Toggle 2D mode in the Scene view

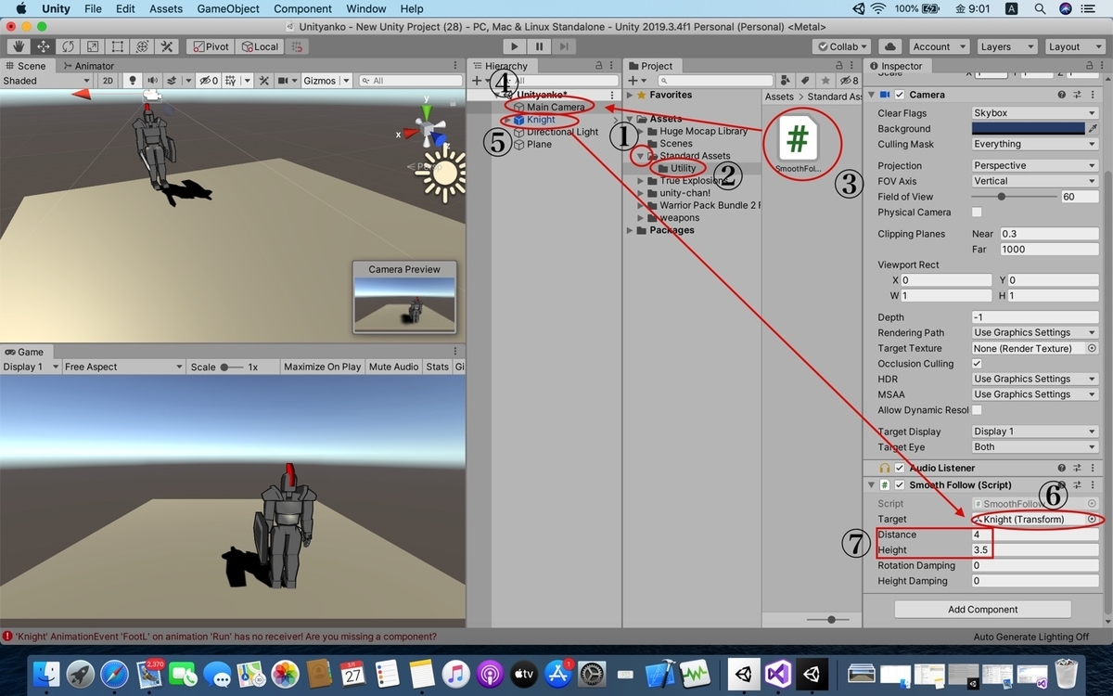(107, 81)
